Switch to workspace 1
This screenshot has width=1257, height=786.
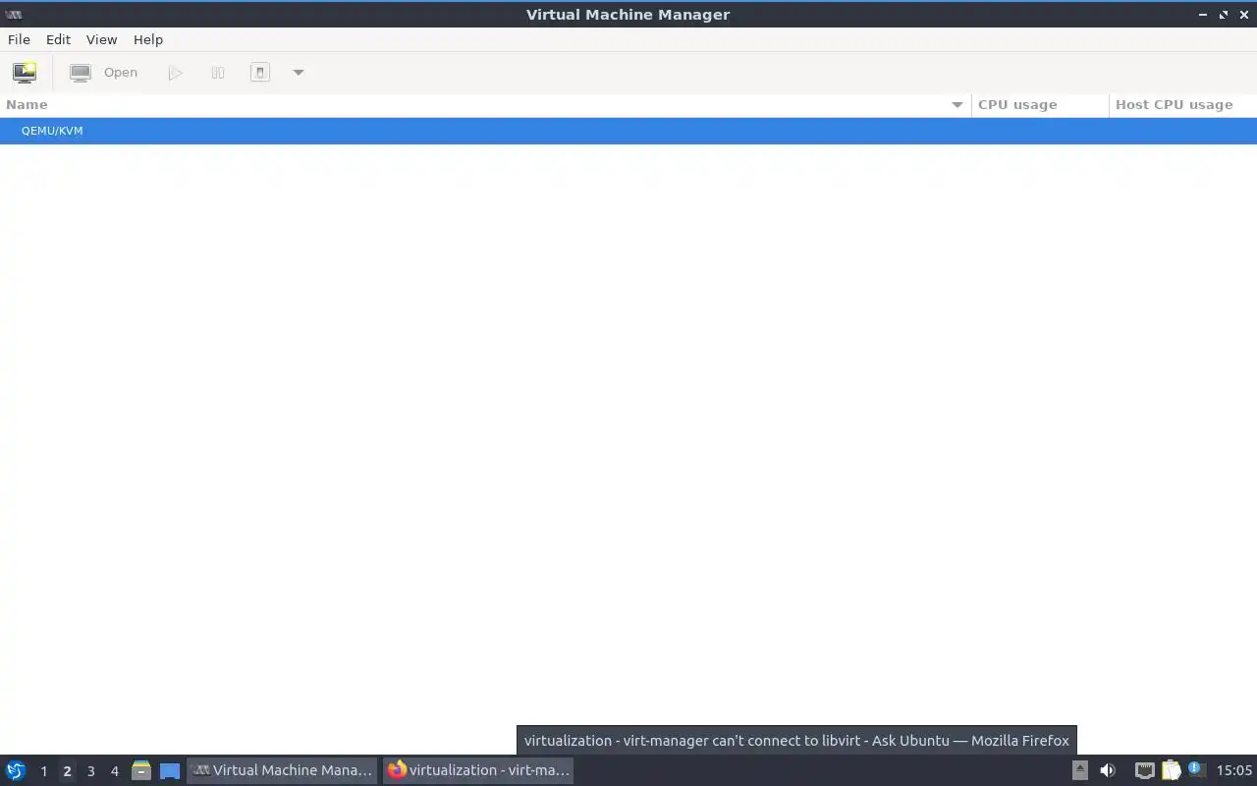pyautogui.click(x=43, y=771)
